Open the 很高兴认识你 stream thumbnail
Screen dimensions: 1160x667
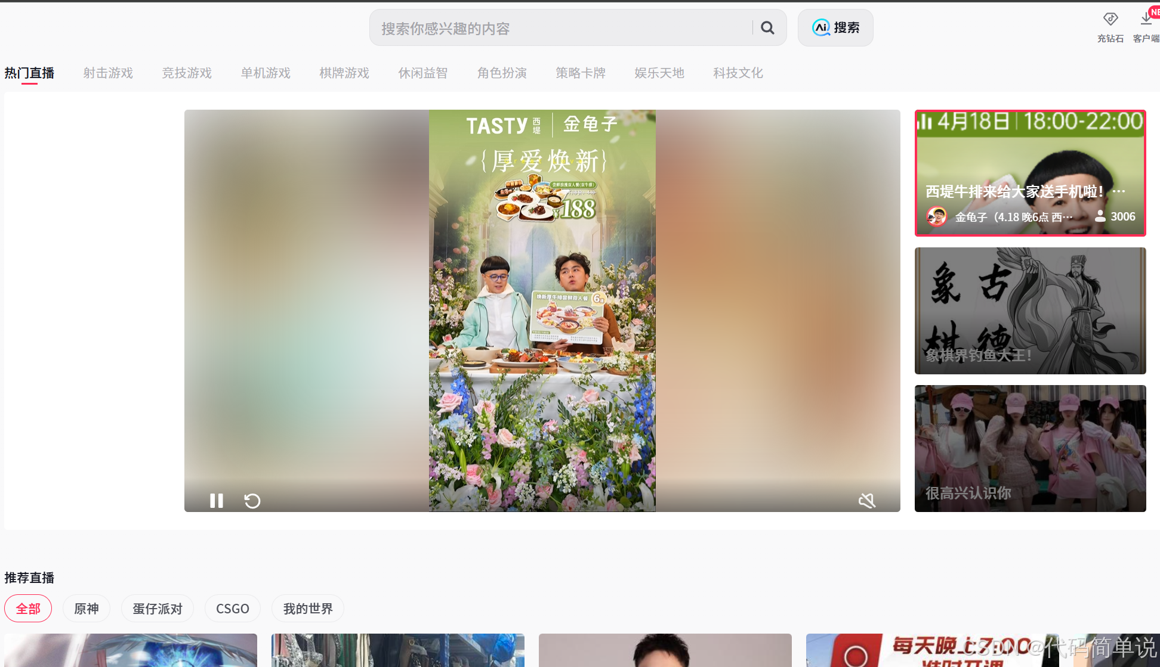[x=1030, y=448]
